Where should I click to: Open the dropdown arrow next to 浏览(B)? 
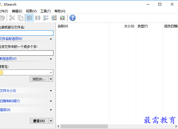(x=51, y=79)
